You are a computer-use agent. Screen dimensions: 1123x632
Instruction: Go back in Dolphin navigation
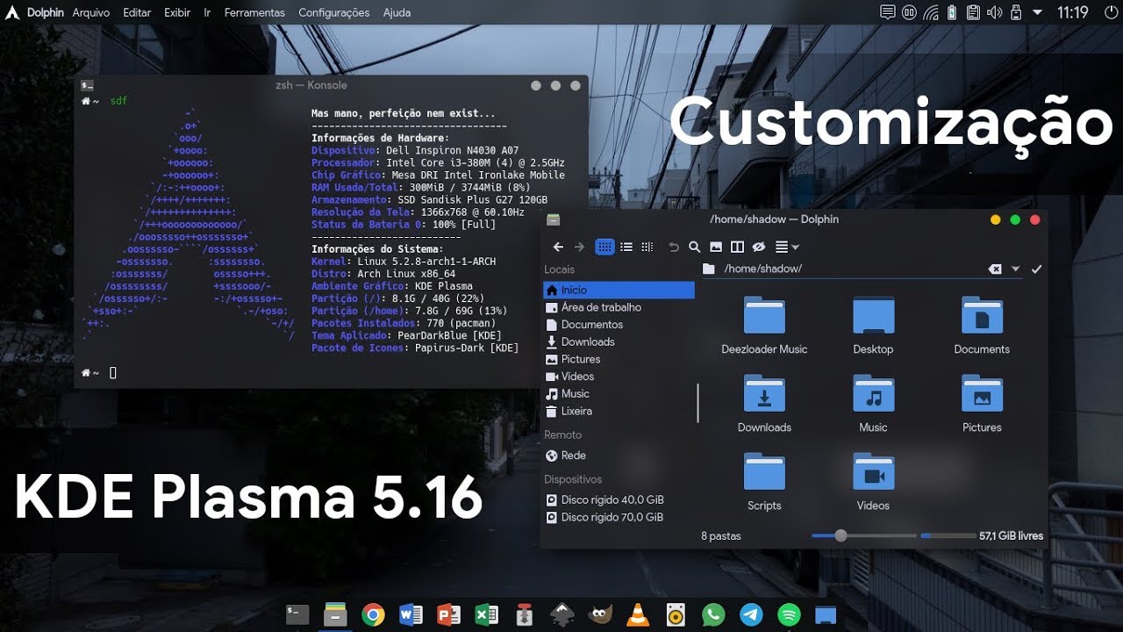pos(558,248)
